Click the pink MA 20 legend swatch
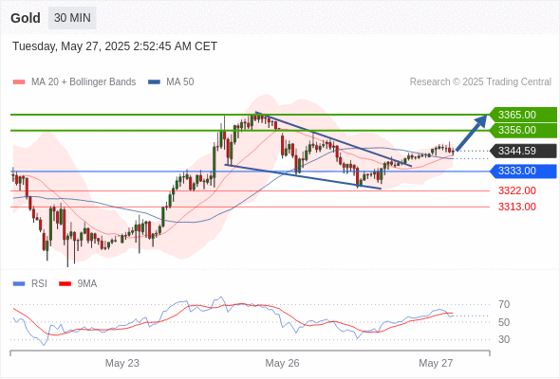The image size is (560, 379). tap(19, 82)
